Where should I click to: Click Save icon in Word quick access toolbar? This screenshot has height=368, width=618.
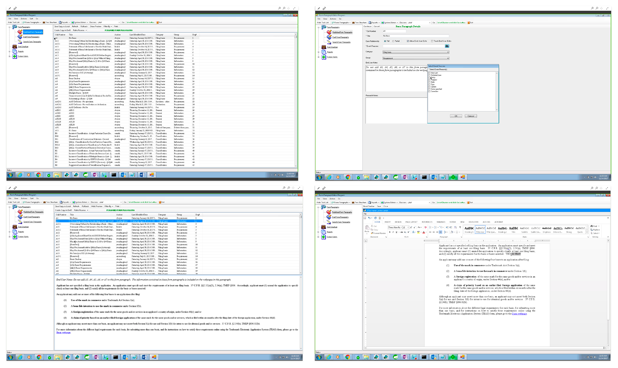pyautogui.click(x=365, y=218)
